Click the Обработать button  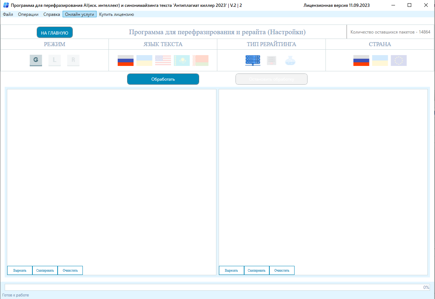pos(163,79)
